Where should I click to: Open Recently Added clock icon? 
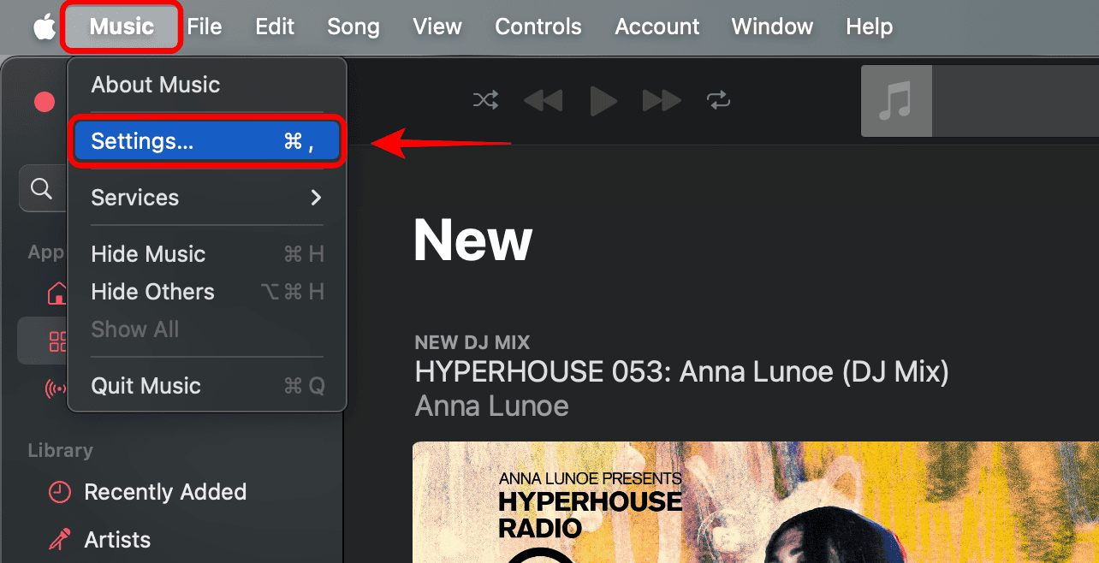(x=59, y=492)
